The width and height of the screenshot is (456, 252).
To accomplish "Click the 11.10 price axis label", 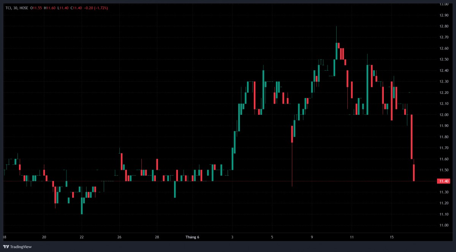I will (444, 214).
